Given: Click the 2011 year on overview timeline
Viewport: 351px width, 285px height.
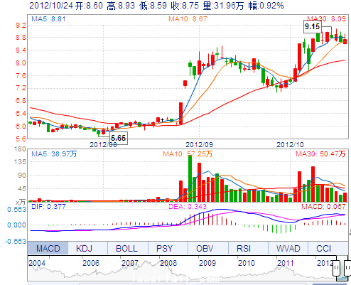Looking at the screenshot, I should click(x=286, y=263).
